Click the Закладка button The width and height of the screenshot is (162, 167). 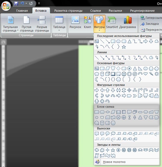(x=149, y=24)
